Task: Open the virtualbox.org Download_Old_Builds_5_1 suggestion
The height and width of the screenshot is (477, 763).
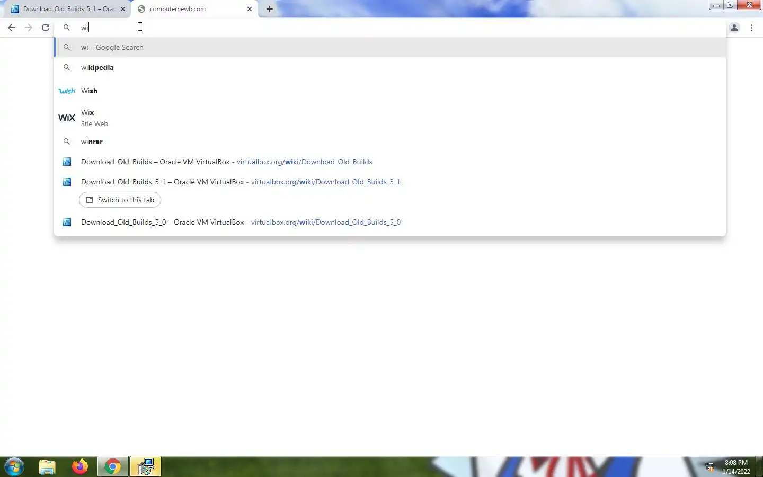Action: [x=390, y=182]
